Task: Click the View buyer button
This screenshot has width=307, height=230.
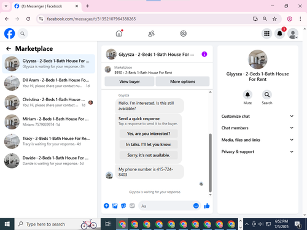Action: pyautogui.click(x=130, y=82)
